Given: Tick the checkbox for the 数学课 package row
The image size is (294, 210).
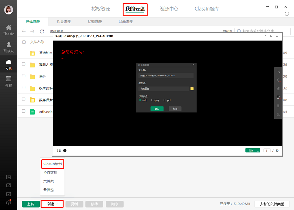Looking at the screenshot, I should point(23,99).
